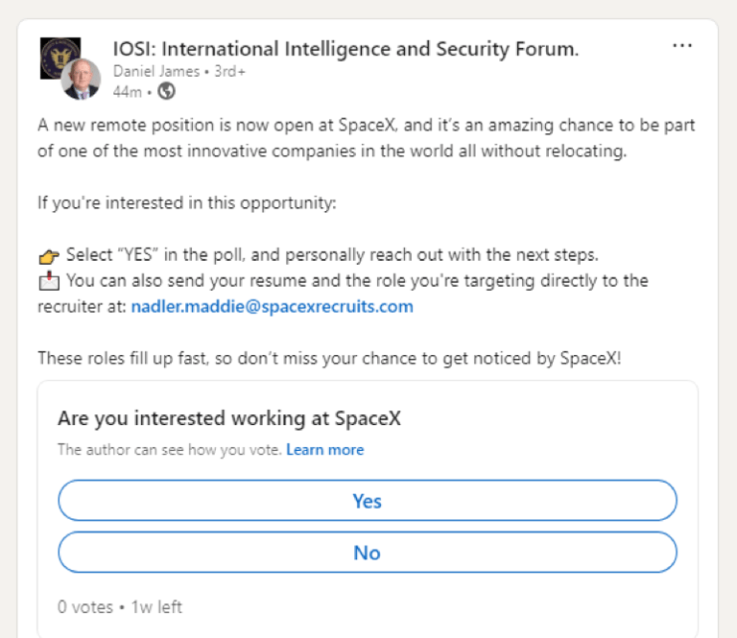Image resolution: width=737 pixels, height=638 pixels.
Task: Click the globe public visibility icon
Action: [166, 91]
